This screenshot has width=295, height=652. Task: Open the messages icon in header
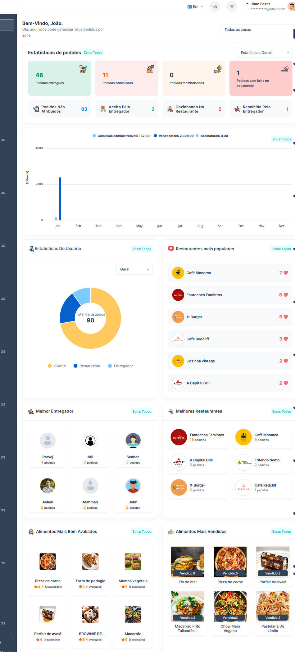click(215, 7)
